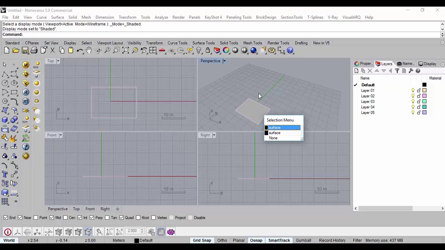Open the Right viewport dropdown arrow
This screenshot has width=445, height=250.
click(214, 135)
